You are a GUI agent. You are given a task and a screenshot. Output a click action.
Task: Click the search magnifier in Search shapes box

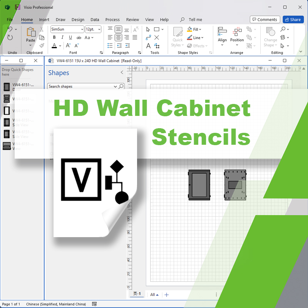pos(121,86)
